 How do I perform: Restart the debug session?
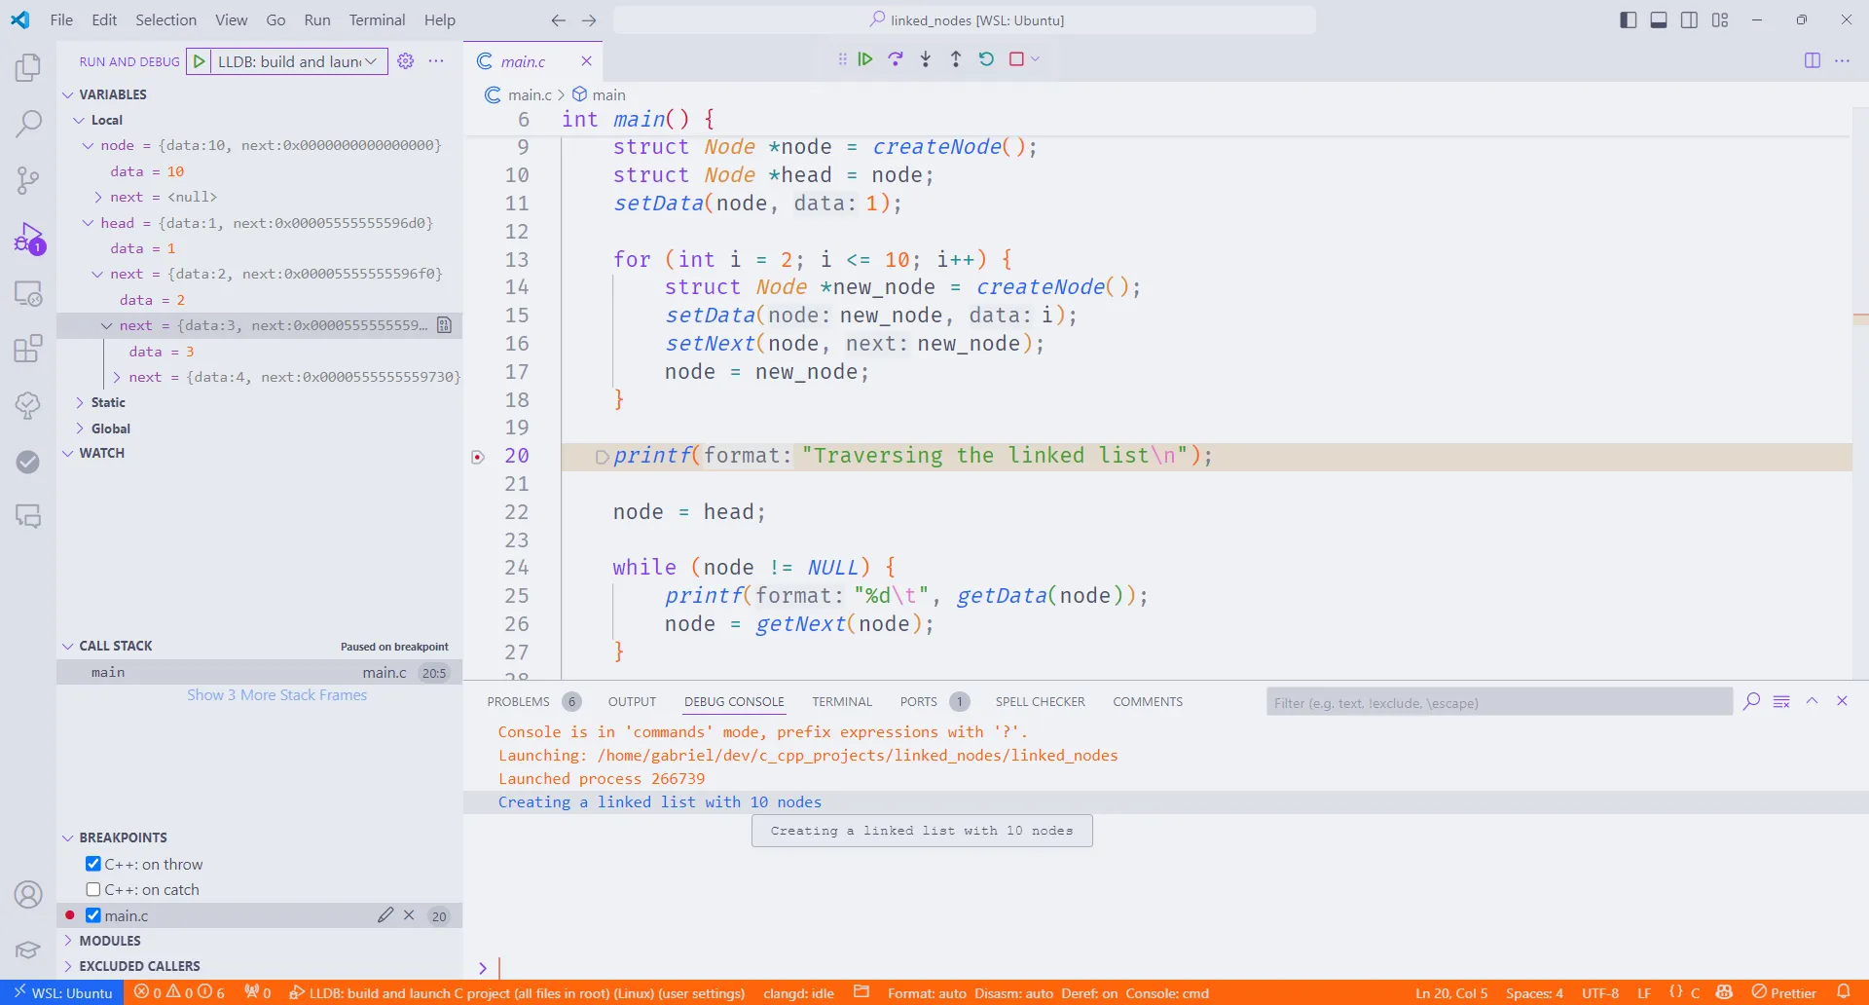[x=986, y=59]
